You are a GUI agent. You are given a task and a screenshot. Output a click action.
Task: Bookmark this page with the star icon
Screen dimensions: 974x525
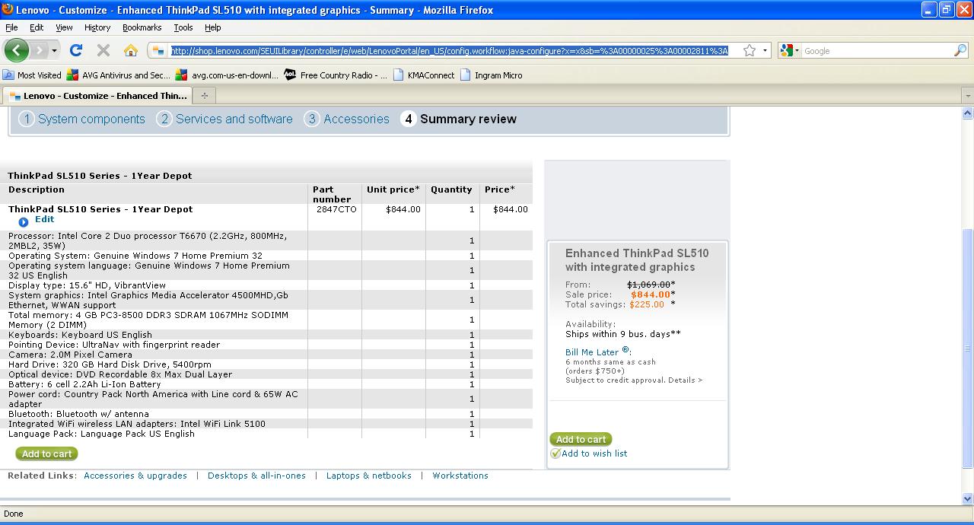tap(750, 51)
